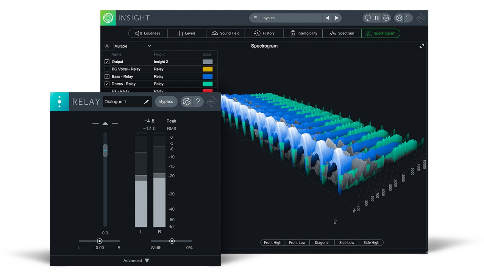Uncheck the Drums - Relay checkbox
The width and height of the screenshot is (484, 279).
[107, 84]
